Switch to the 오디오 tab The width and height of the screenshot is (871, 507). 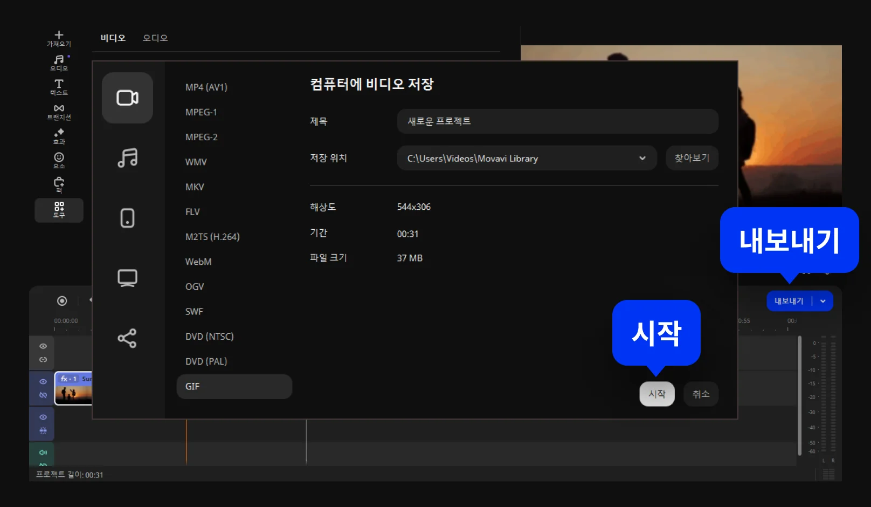click(155, 38)
